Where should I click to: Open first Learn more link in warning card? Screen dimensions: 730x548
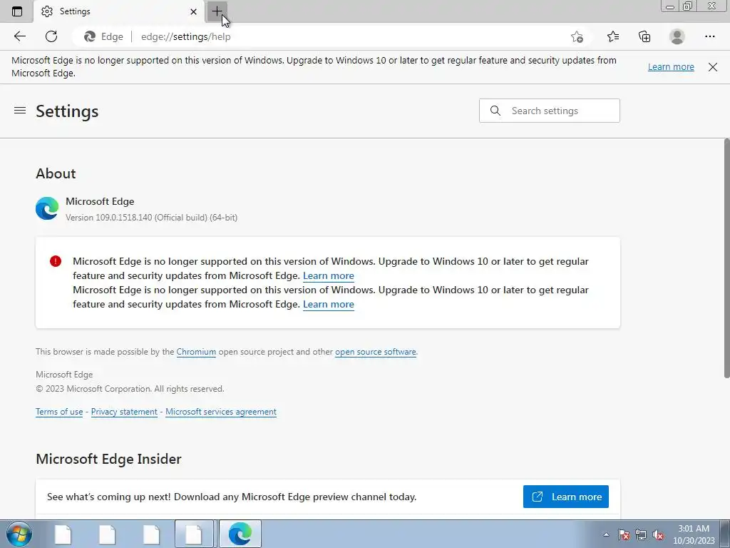328,276
